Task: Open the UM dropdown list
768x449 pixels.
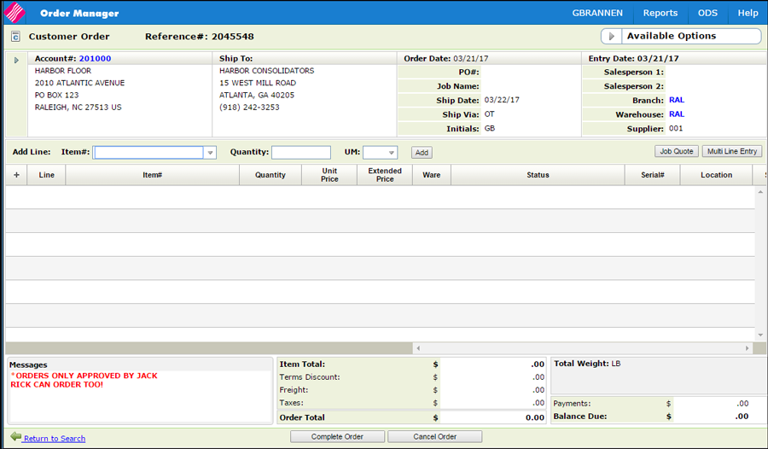Action: pos(380,153)
